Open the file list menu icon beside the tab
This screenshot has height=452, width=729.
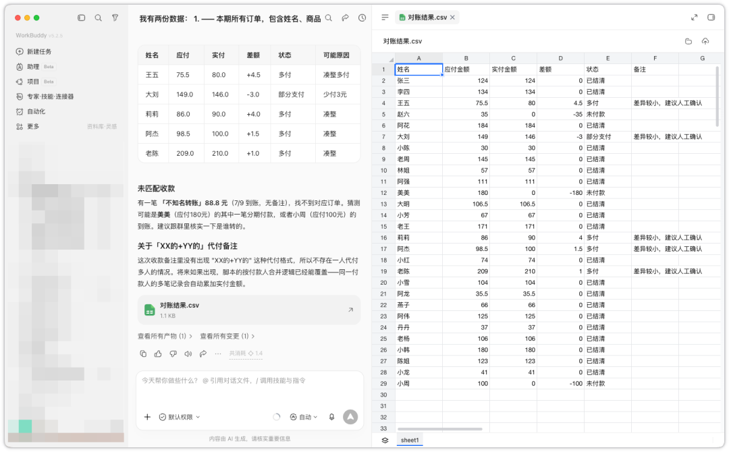click(x=385, y=18)
